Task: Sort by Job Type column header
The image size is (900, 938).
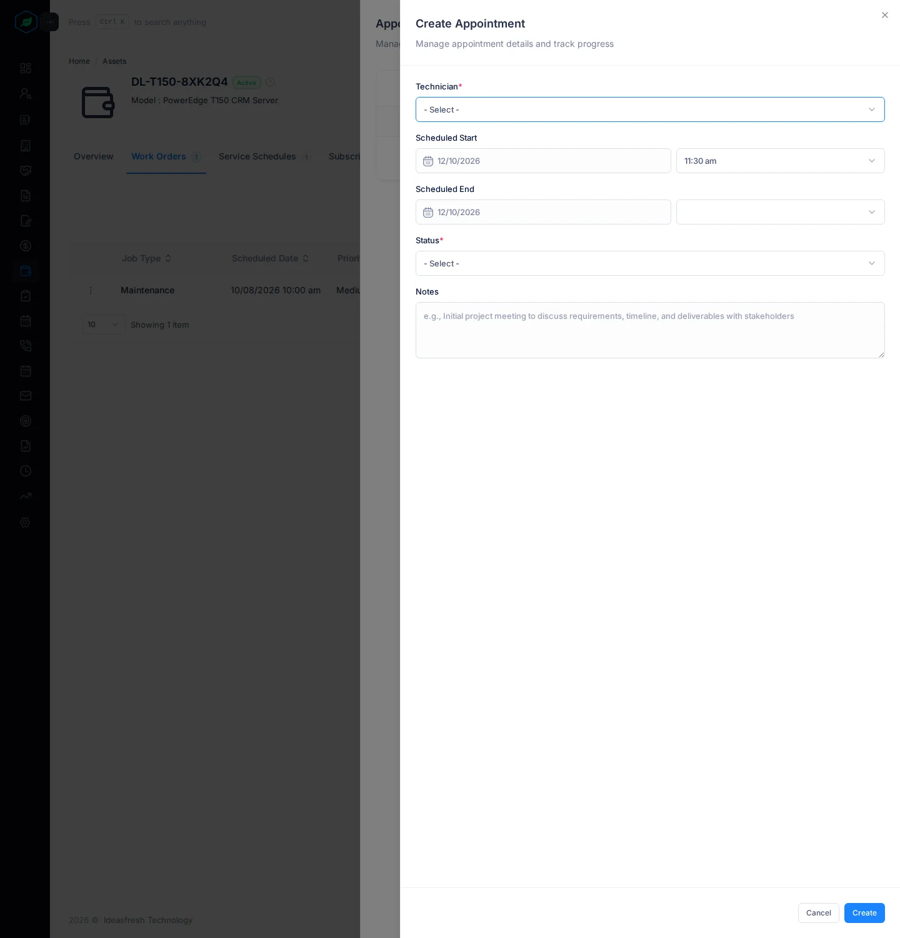Action: coord(147,258)
